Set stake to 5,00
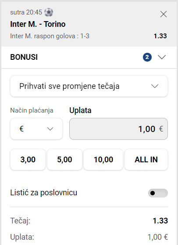 click(x=64, y=160)
